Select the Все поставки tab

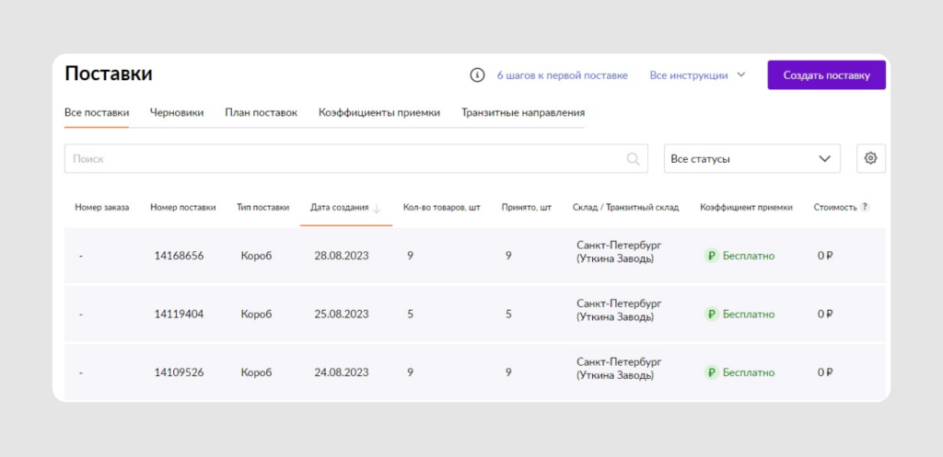click(96, 112)
